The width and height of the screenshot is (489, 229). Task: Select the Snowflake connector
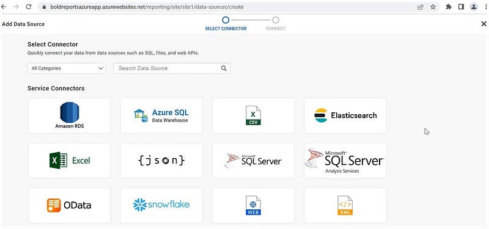coord(161,205)
